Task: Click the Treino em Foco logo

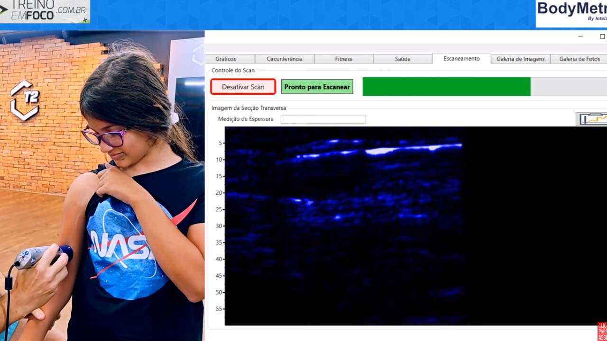Action: coord(45,11)
